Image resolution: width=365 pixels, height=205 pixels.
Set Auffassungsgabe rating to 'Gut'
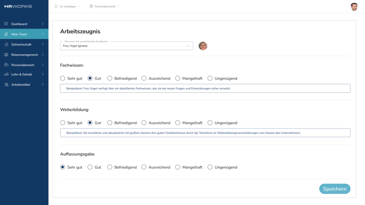click(x=90, y=167)
